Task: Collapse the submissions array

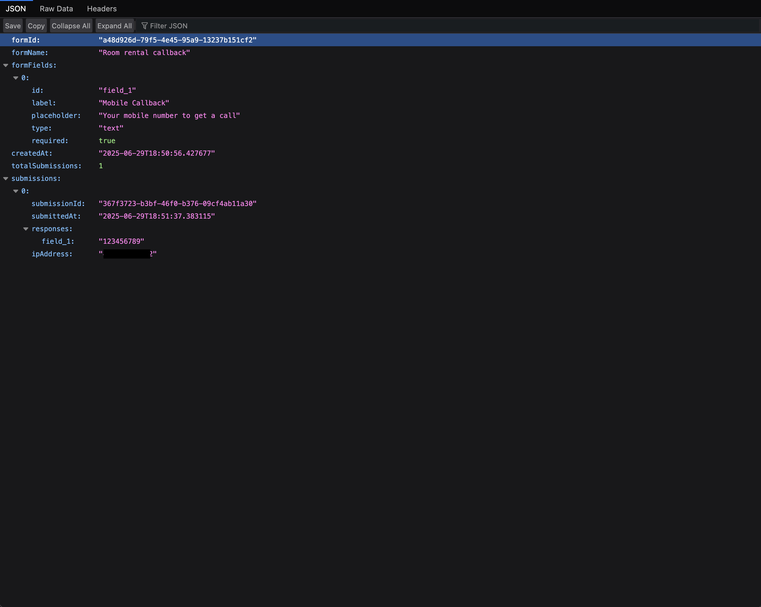Action: coord(6,179)
